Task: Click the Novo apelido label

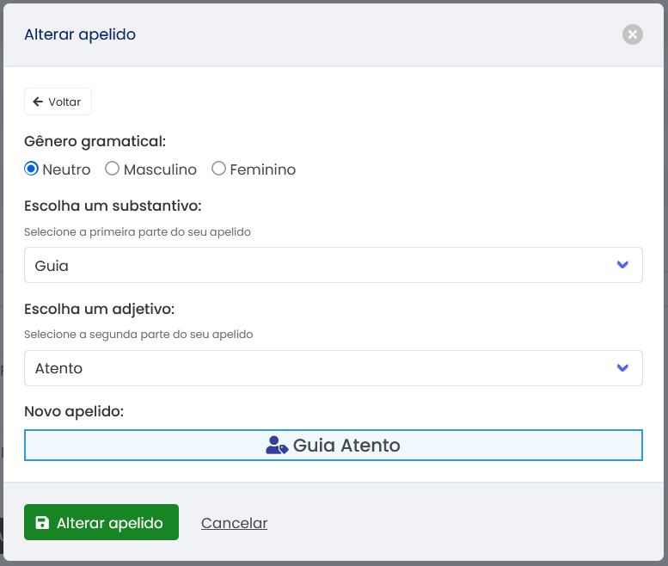Action: [x=74, y=411]
